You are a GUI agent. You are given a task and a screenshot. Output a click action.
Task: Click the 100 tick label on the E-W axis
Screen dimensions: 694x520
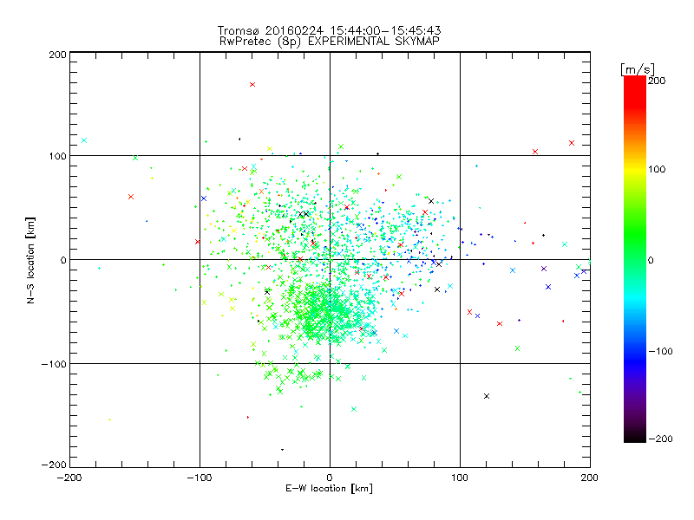(460, 478)
